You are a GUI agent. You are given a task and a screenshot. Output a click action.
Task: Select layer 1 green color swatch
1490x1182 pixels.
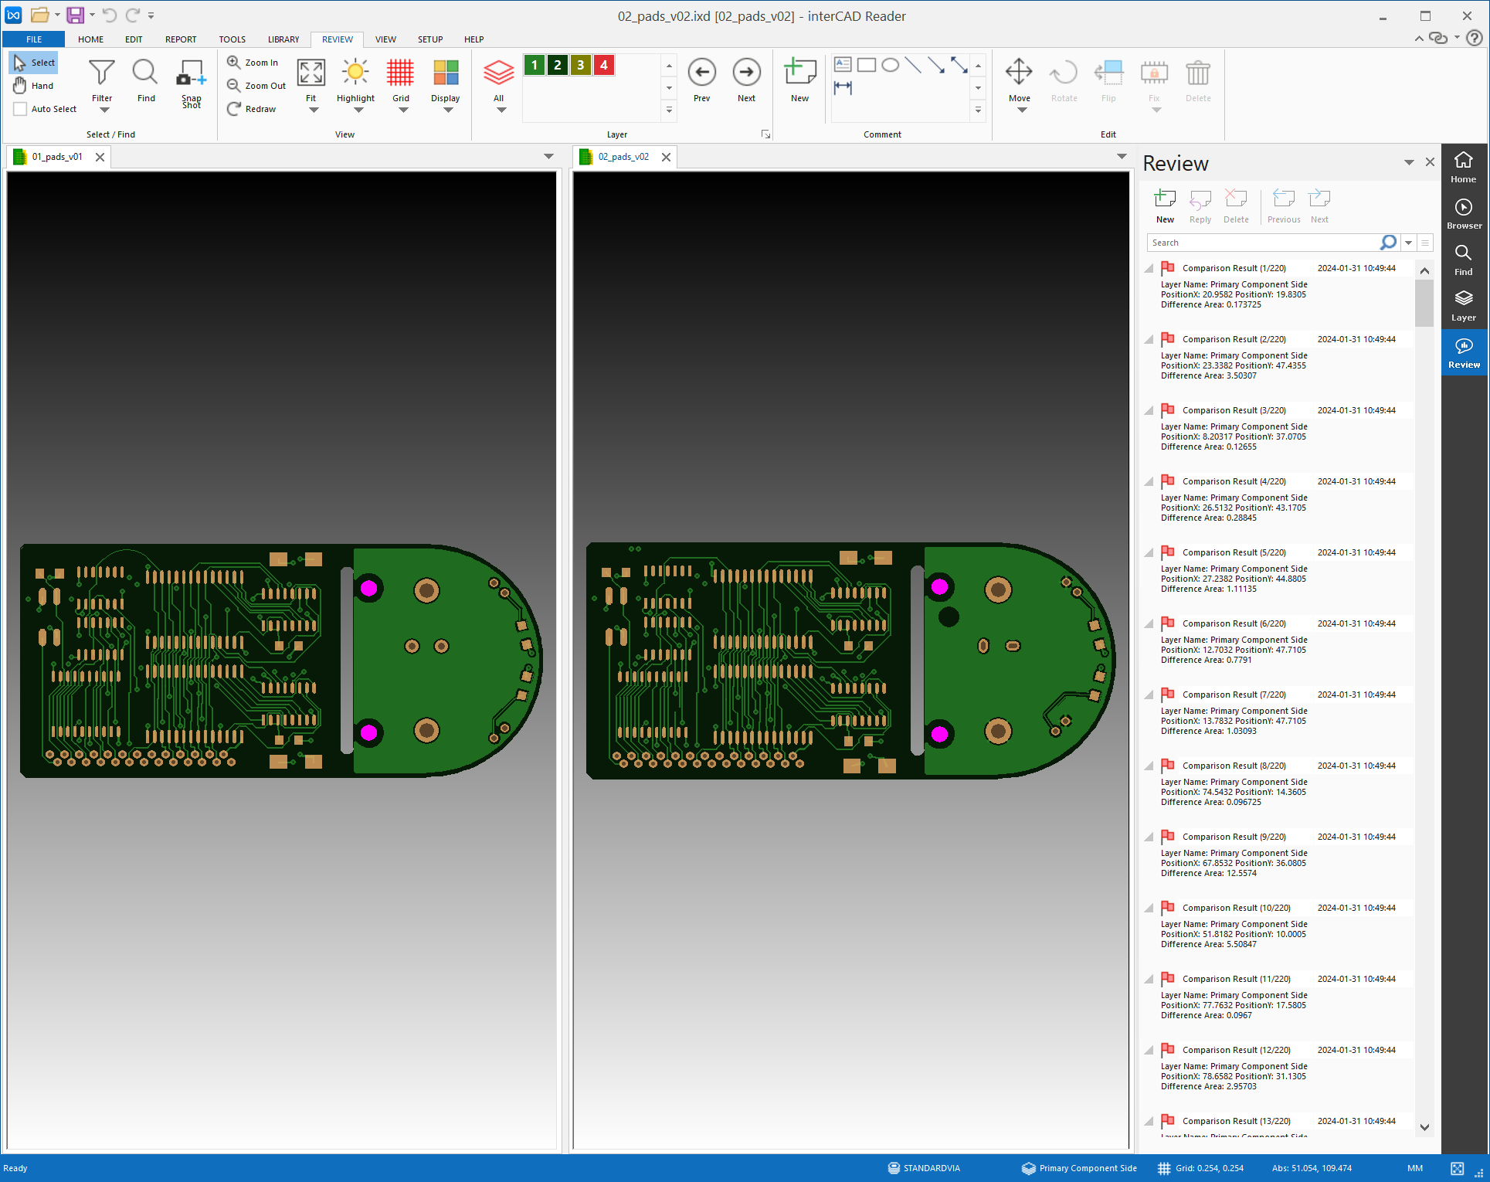point(534,66)
